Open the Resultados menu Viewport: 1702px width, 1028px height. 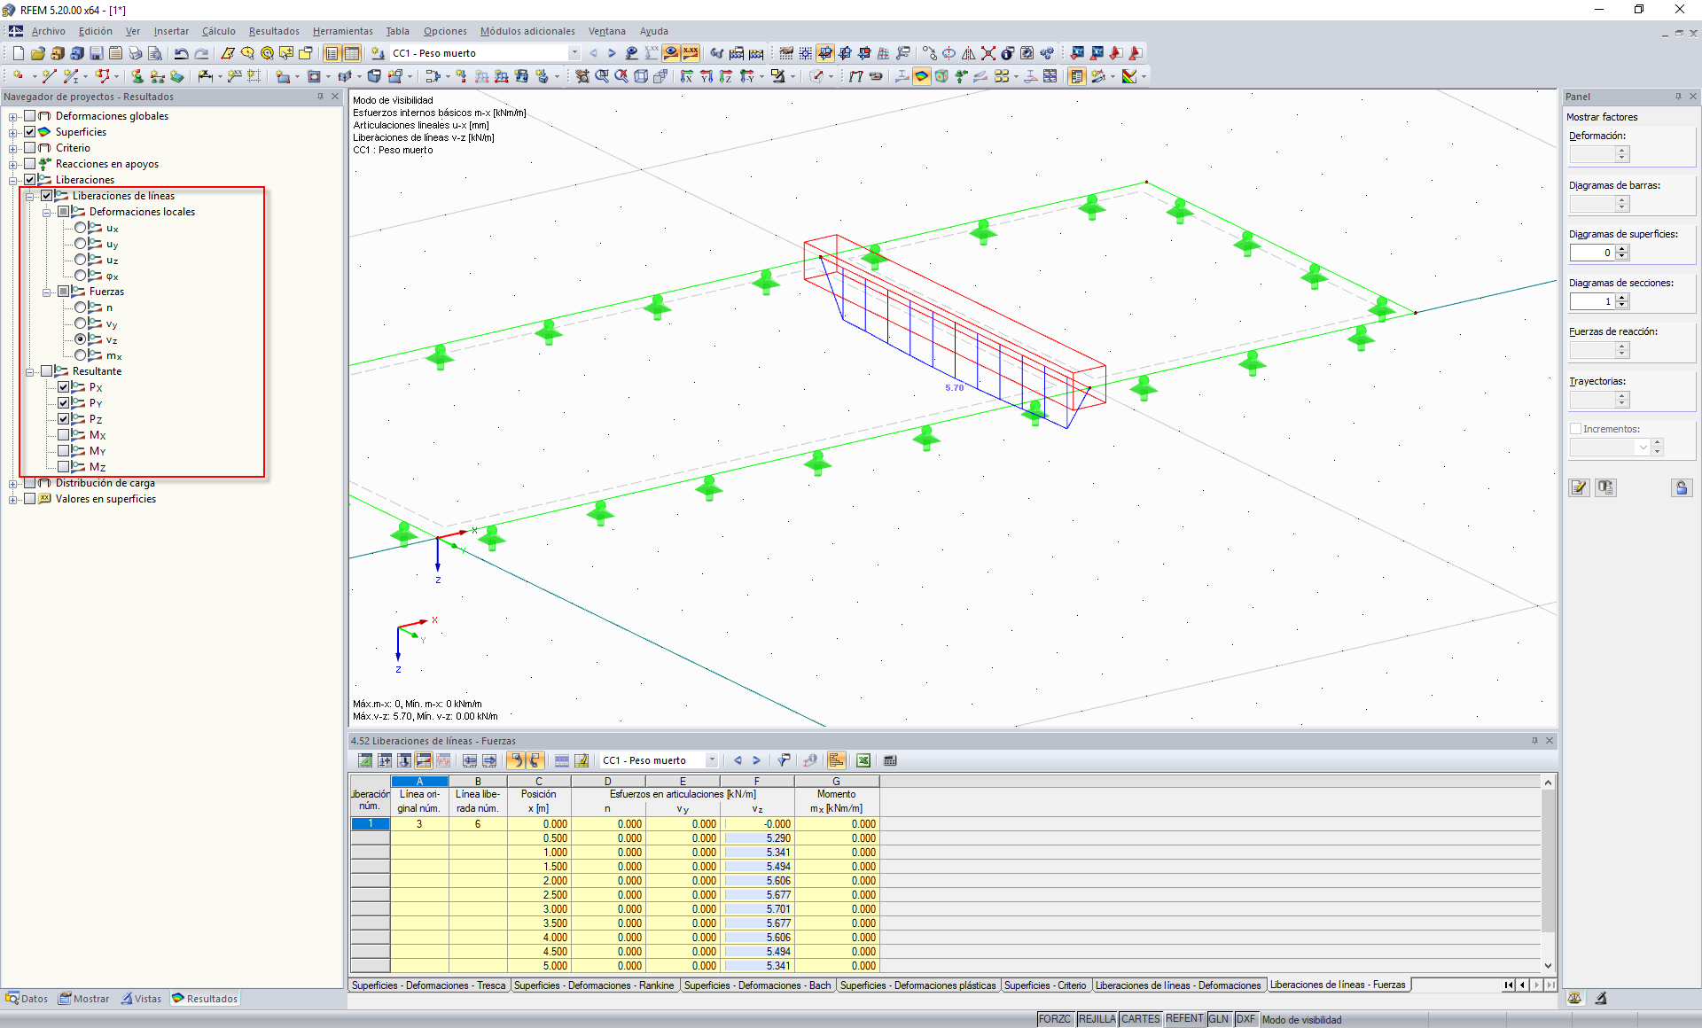273,31
